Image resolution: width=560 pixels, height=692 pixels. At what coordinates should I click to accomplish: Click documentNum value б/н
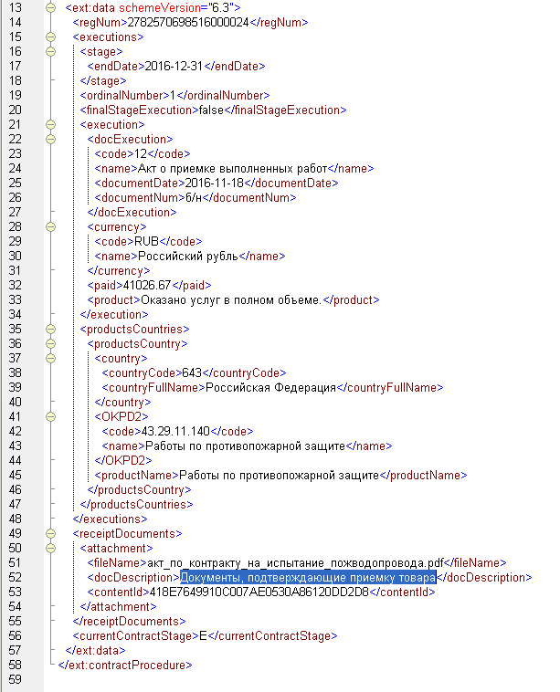pos(194,198)
